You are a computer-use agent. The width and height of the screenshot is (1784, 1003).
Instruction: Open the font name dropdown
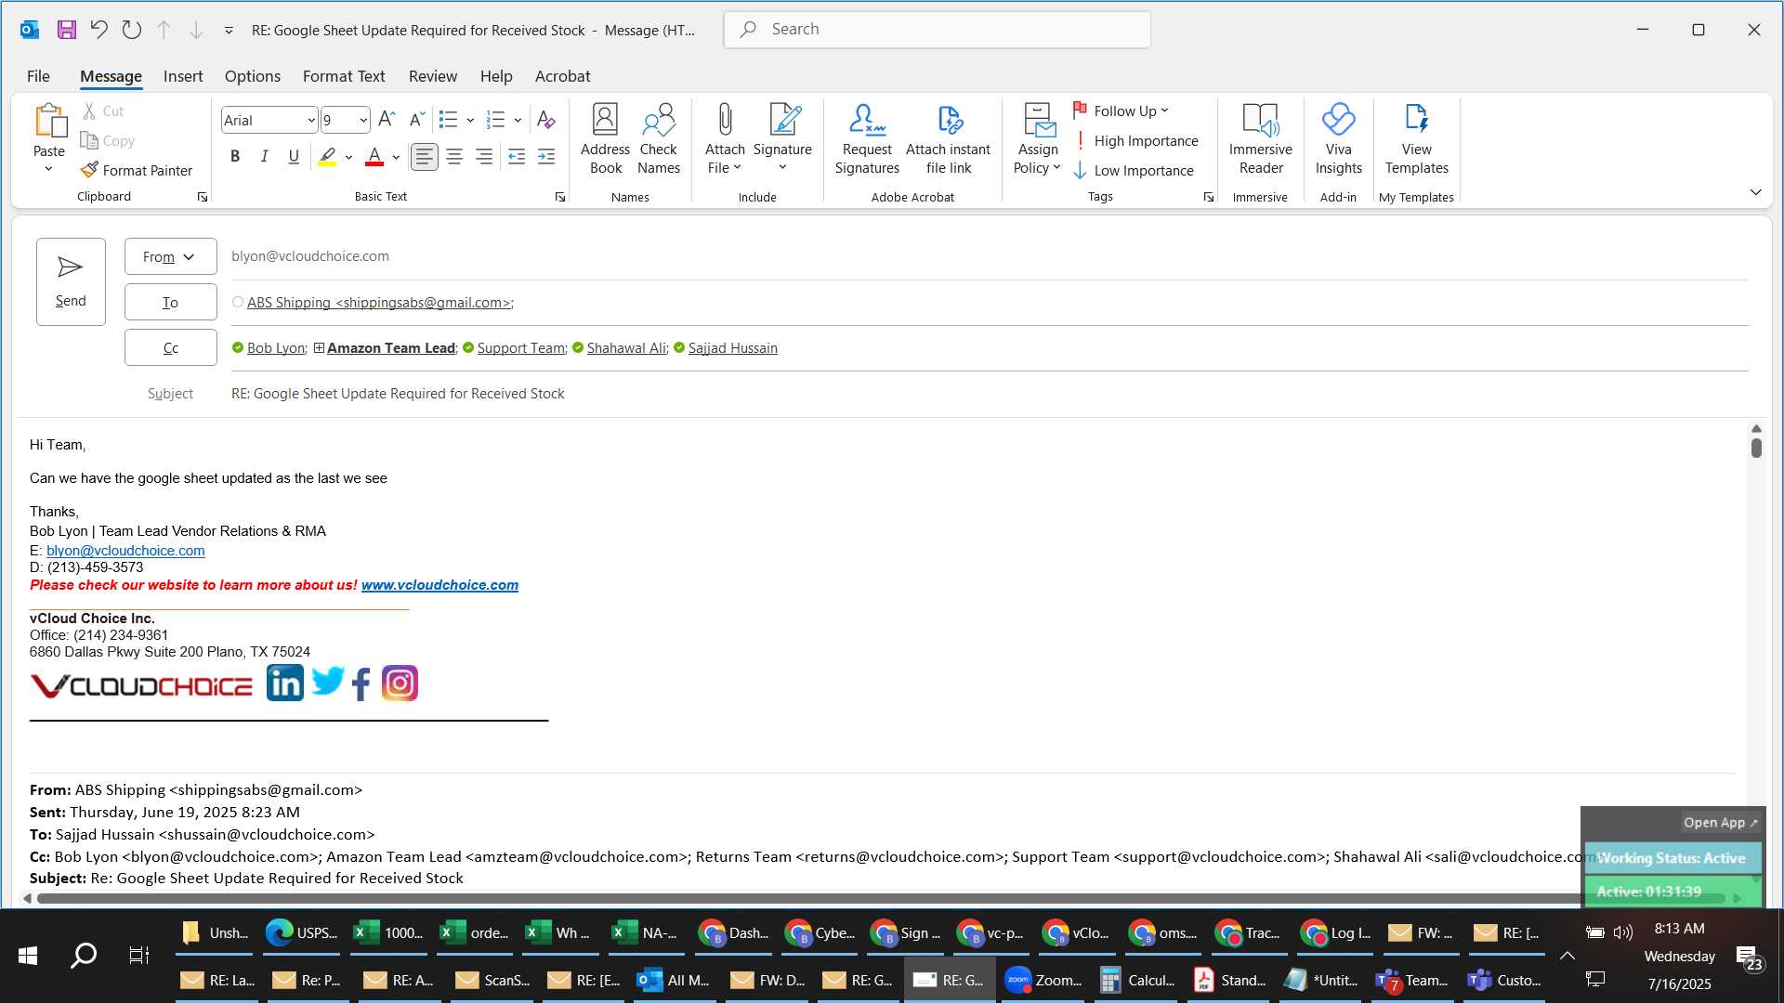click(x=310, y=120)
